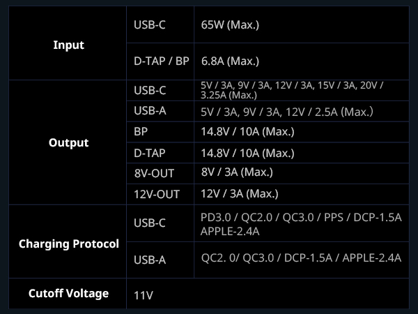Click the "D-TAP / BP" input label

pos(161,61)
